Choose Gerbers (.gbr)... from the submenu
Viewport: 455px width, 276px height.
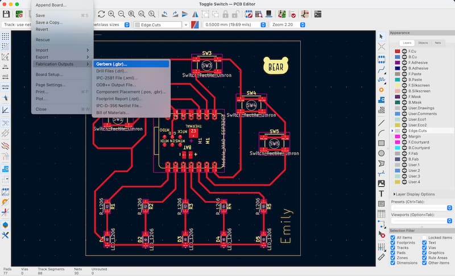tap(112, 64)
